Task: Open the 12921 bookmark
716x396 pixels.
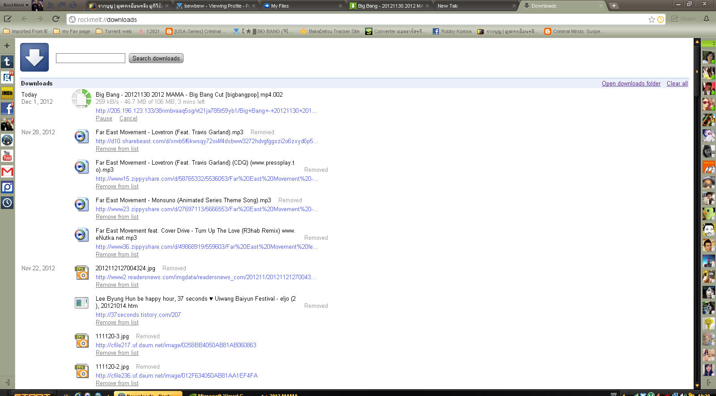Action: pos(149,31)
